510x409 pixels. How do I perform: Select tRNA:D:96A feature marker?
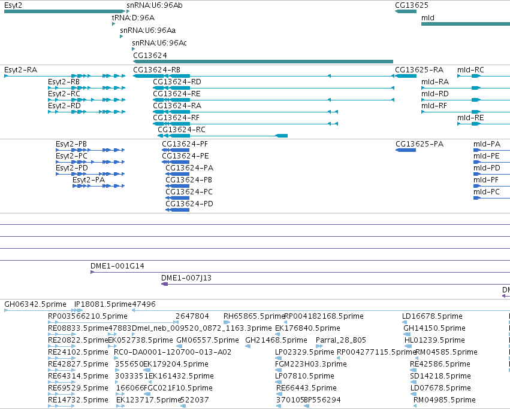tap(113, 24)
